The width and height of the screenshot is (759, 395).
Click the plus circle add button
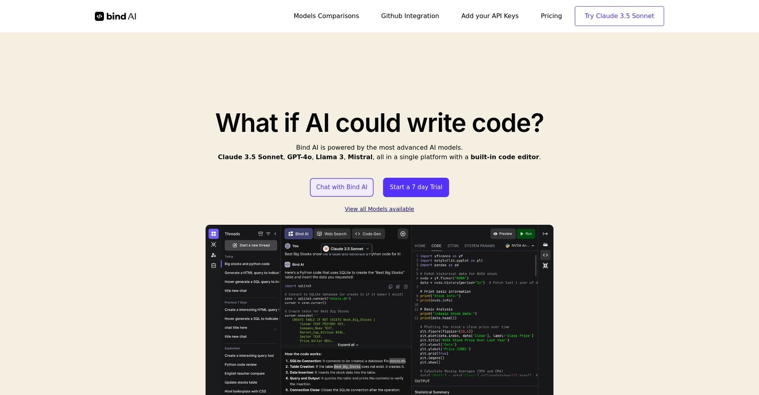403,234
